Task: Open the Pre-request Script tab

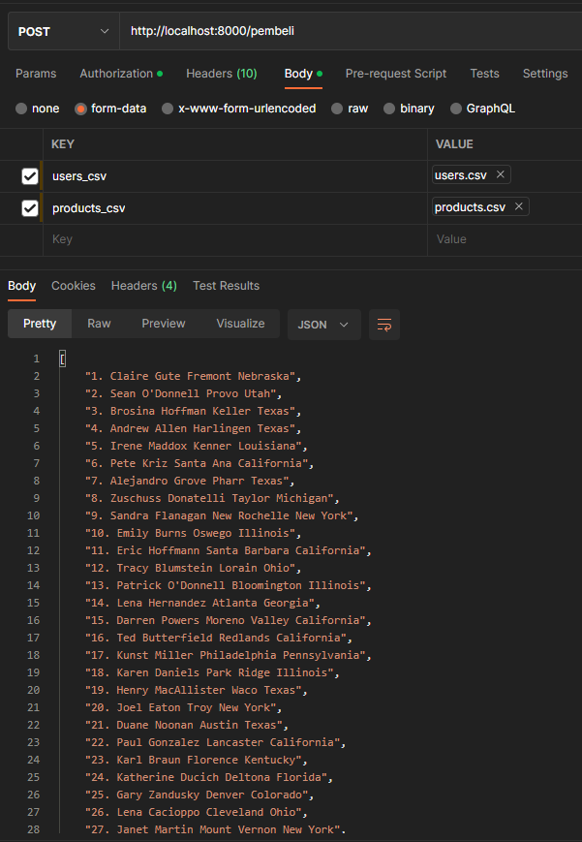Action: pyautogui.click(x=395, y=73)
